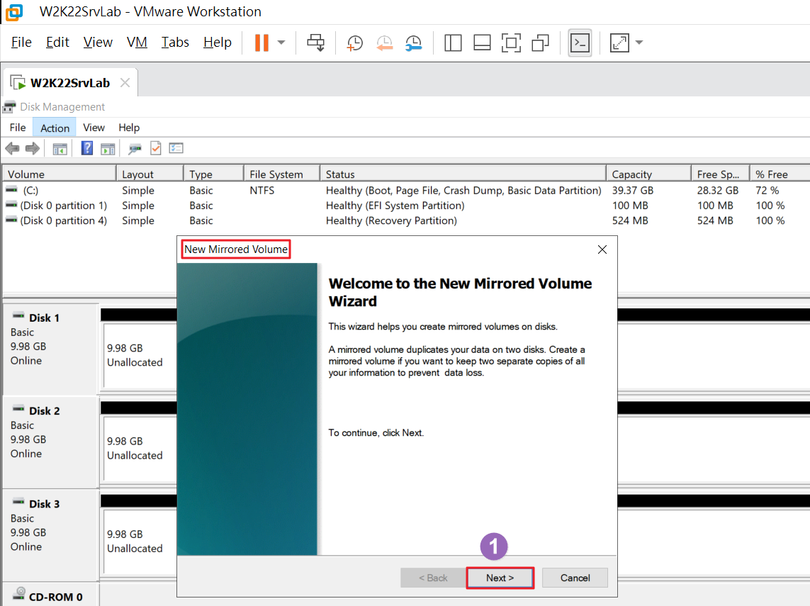Click the 39.37 GB capacity cell
810x606 pixels.
click(x=633, y=191)
